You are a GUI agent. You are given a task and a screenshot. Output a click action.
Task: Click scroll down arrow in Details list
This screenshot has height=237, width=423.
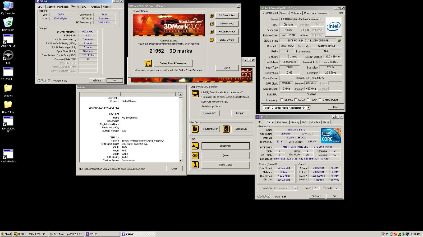pyautogui.click(x=181, y=161)
